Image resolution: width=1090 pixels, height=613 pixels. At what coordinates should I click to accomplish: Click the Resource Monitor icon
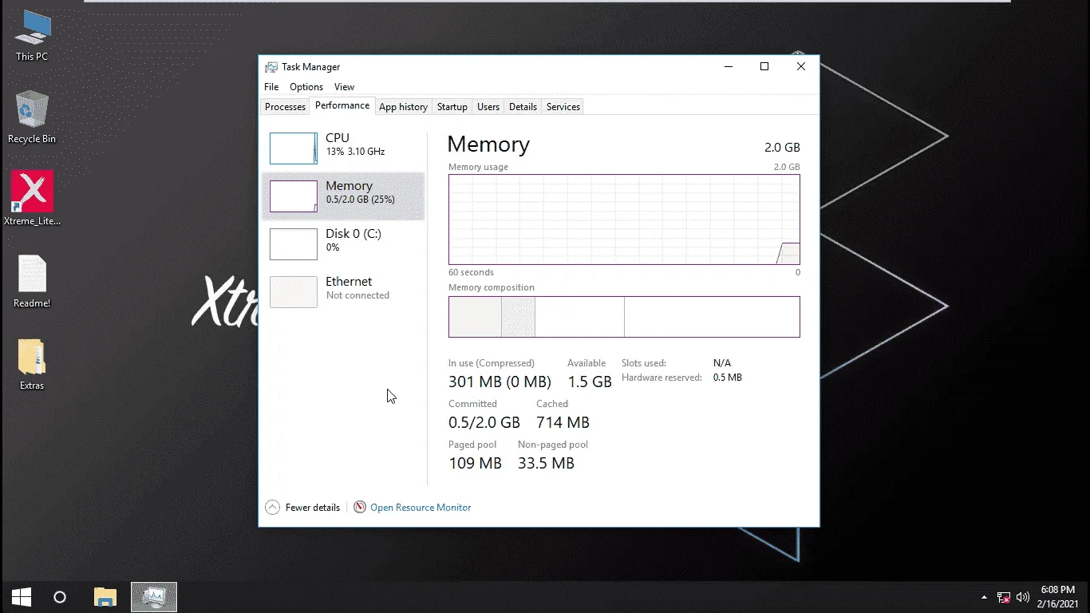360,507
